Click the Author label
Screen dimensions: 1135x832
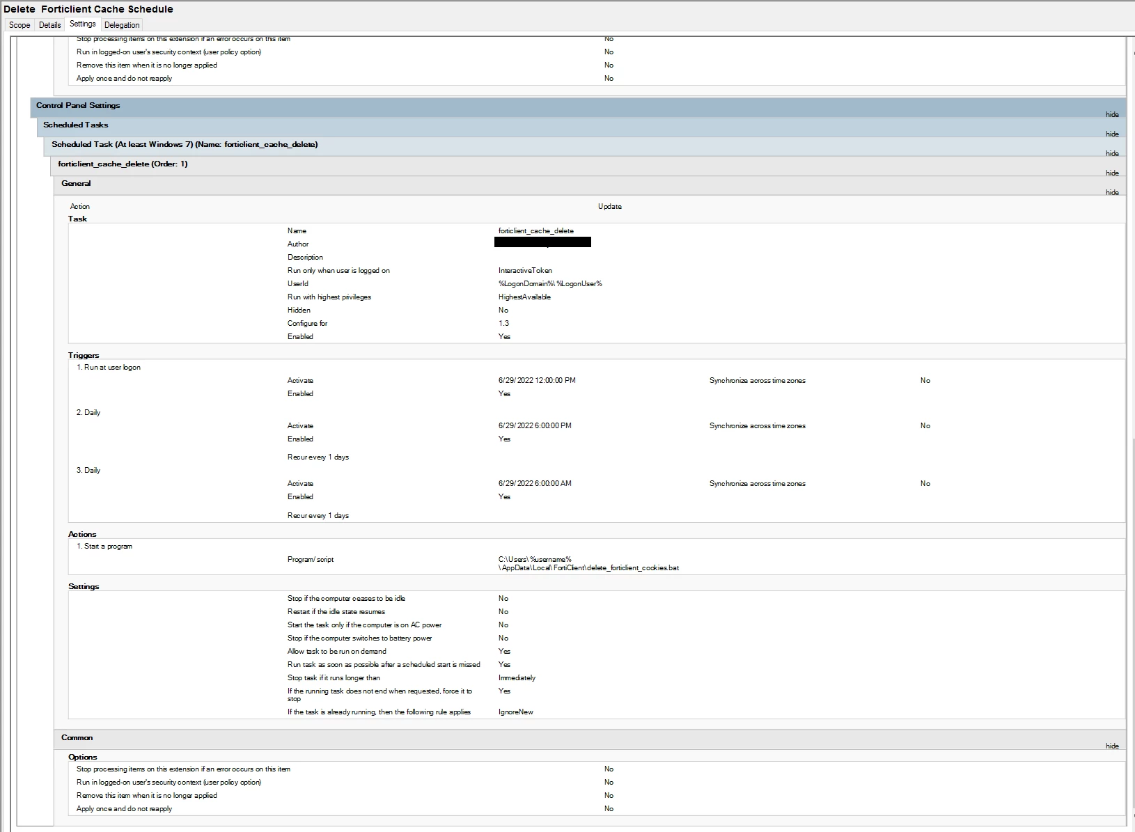pyautogui.click(x=298, y=244)
